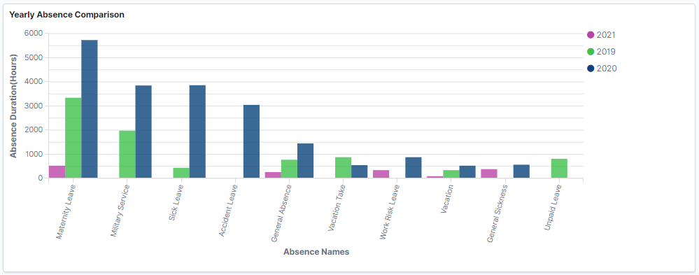Viewport: 699px width, 275px height.
Task: Click the 3000 y-axis value
Action: (34, 106)
